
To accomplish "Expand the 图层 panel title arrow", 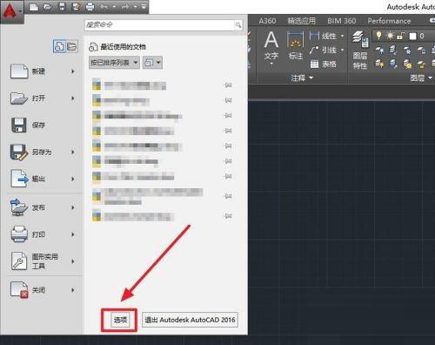I will (x=430, y=78).
